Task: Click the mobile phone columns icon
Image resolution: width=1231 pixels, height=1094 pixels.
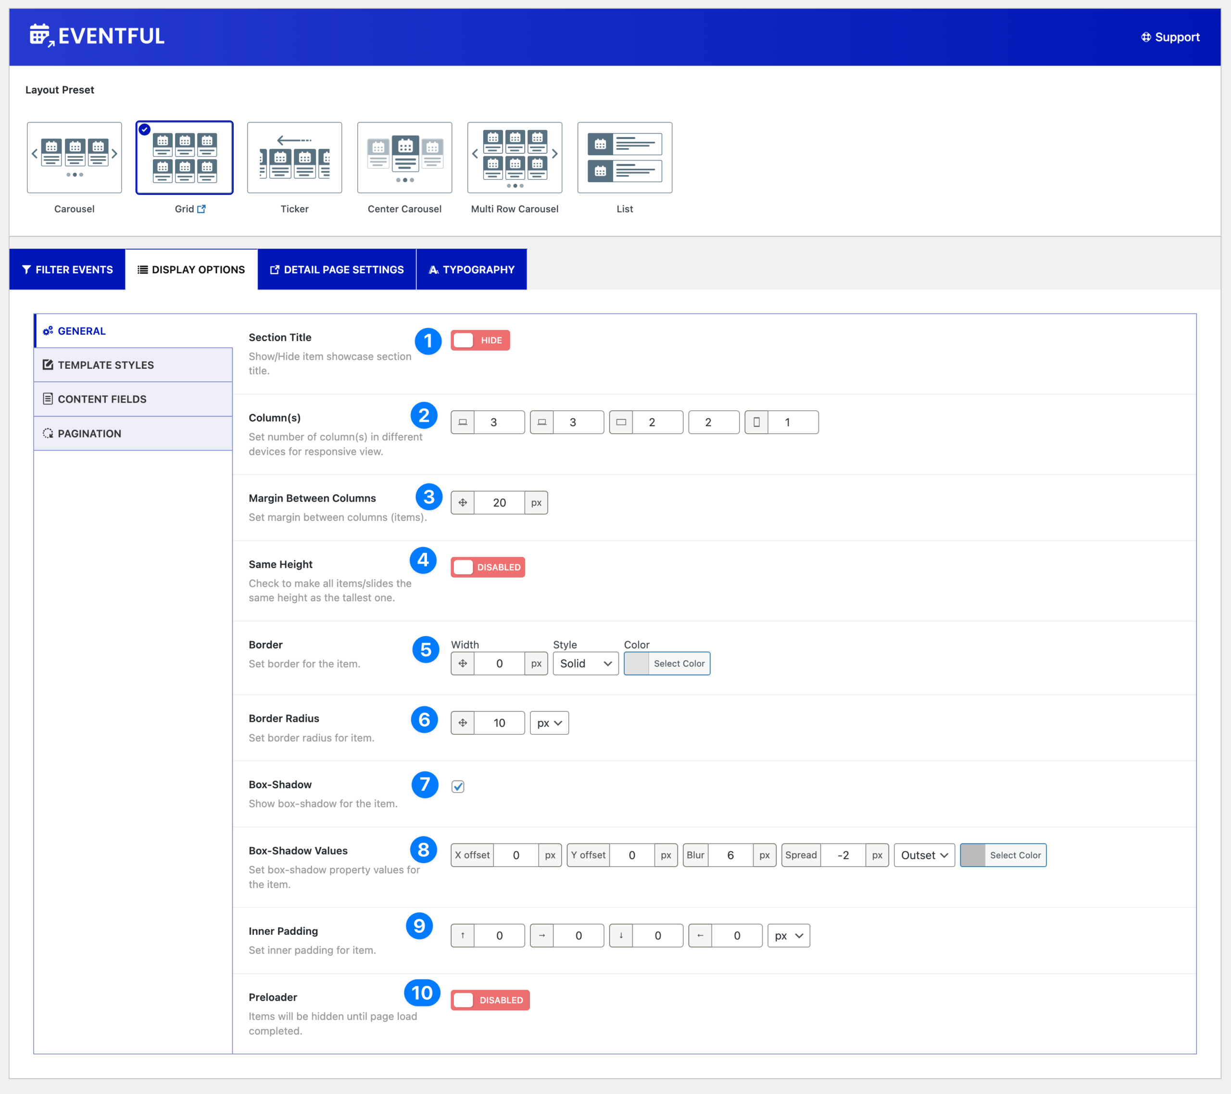Action: coord(756,422)
